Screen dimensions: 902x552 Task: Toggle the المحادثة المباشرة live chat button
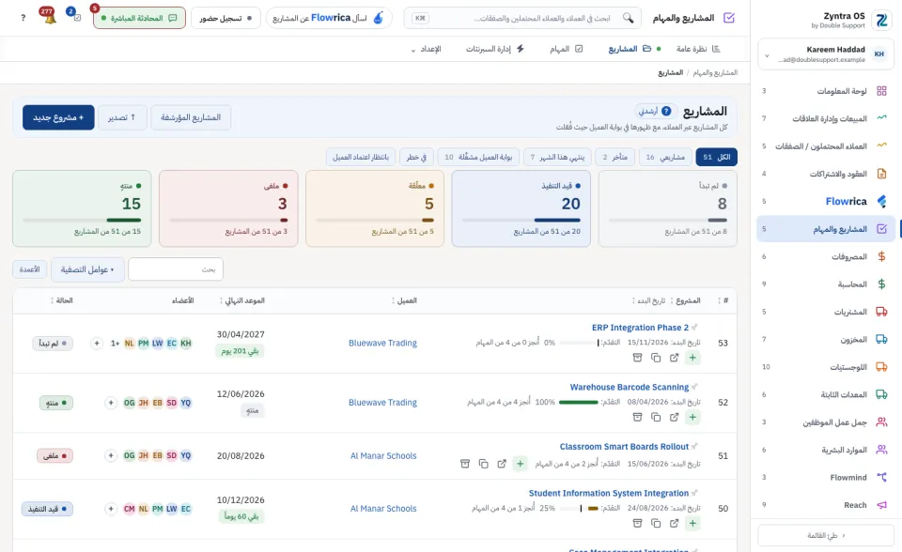139,18
